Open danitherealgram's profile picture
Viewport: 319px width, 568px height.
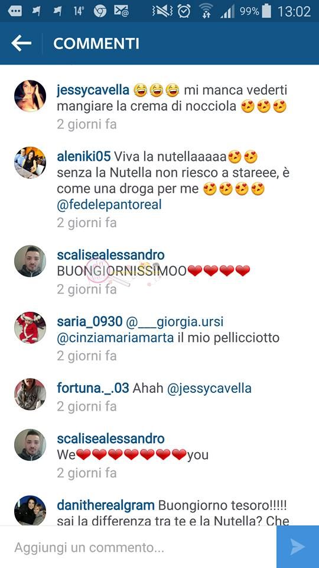coord(30,510)
